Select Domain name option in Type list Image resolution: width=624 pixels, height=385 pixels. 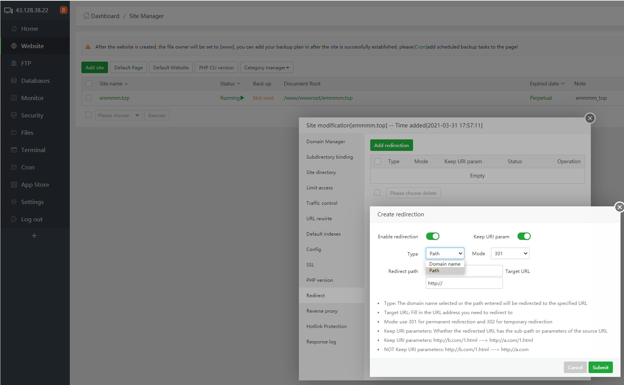[445, 264]
